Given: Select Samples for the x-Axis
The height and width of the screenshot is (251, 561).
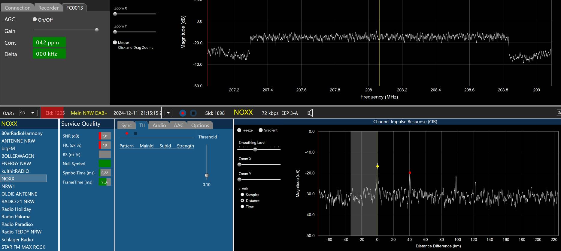Looking at the screenshot, I should 242,195.
